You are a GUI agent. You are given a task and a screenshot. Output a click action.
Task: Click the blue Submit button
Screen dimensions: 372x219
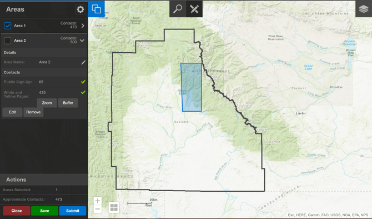73,211
